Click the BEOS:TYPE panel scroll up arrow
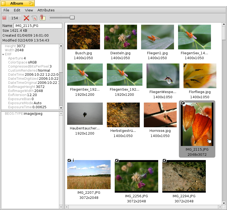 point(61,114)
